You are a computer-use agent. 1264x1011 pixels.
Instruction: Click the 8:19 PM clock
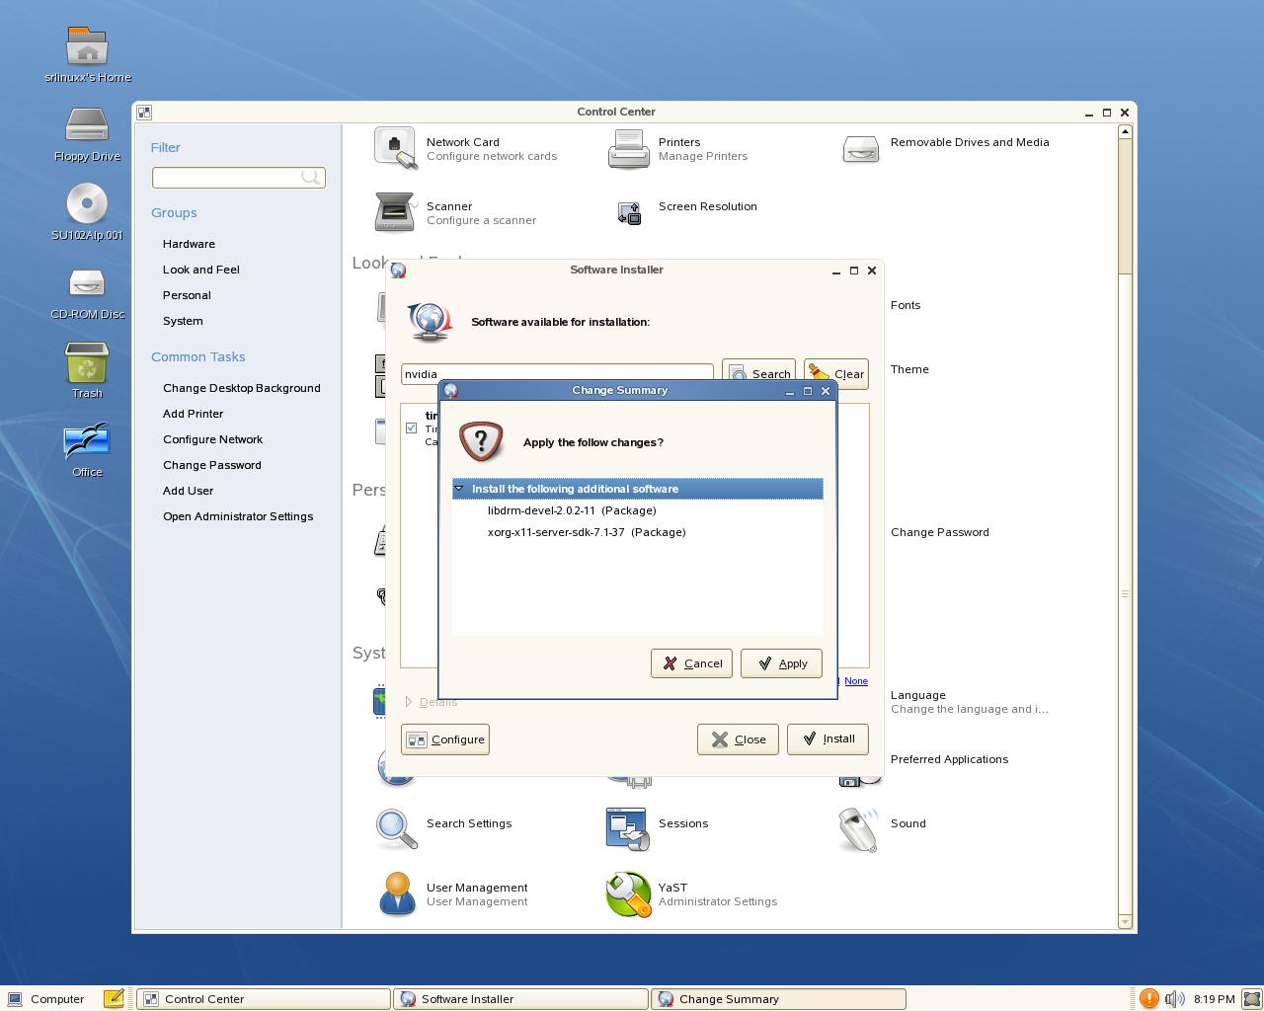click(x=1215, y=999)
